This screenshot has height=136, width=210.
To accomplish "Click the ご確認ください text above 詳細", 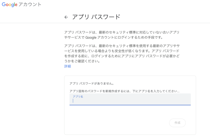I will point(85,61).
